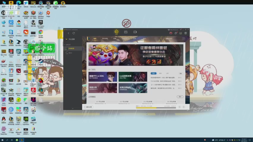Open WeChat desktop shortcut
This screenshot has height=142, width=253.
[26, 101]
